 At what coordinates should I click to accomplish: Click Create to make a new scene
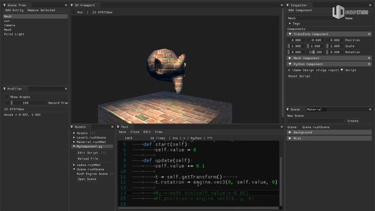click(x=353, y=121)
